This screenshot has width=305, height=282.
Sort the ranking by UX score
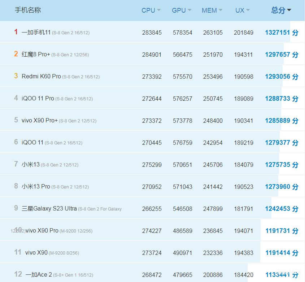(242, 10)
